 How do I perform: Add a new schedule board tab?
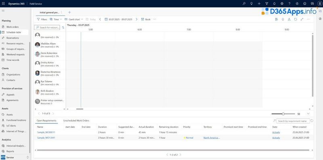click(x=69, y=12)
